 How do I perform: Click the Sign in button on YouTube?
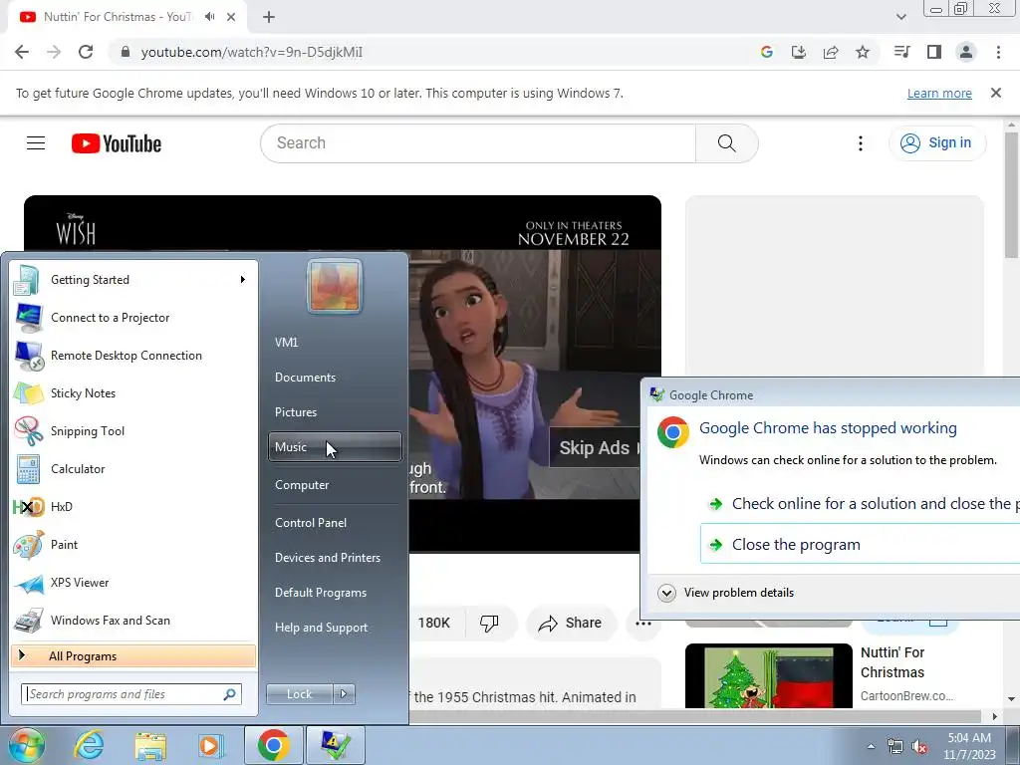[x=936, y=143]
